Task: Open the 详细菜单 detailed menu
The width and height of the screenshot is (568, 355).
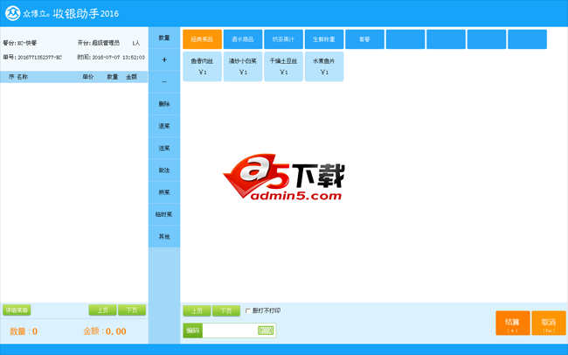Action: 17,310
